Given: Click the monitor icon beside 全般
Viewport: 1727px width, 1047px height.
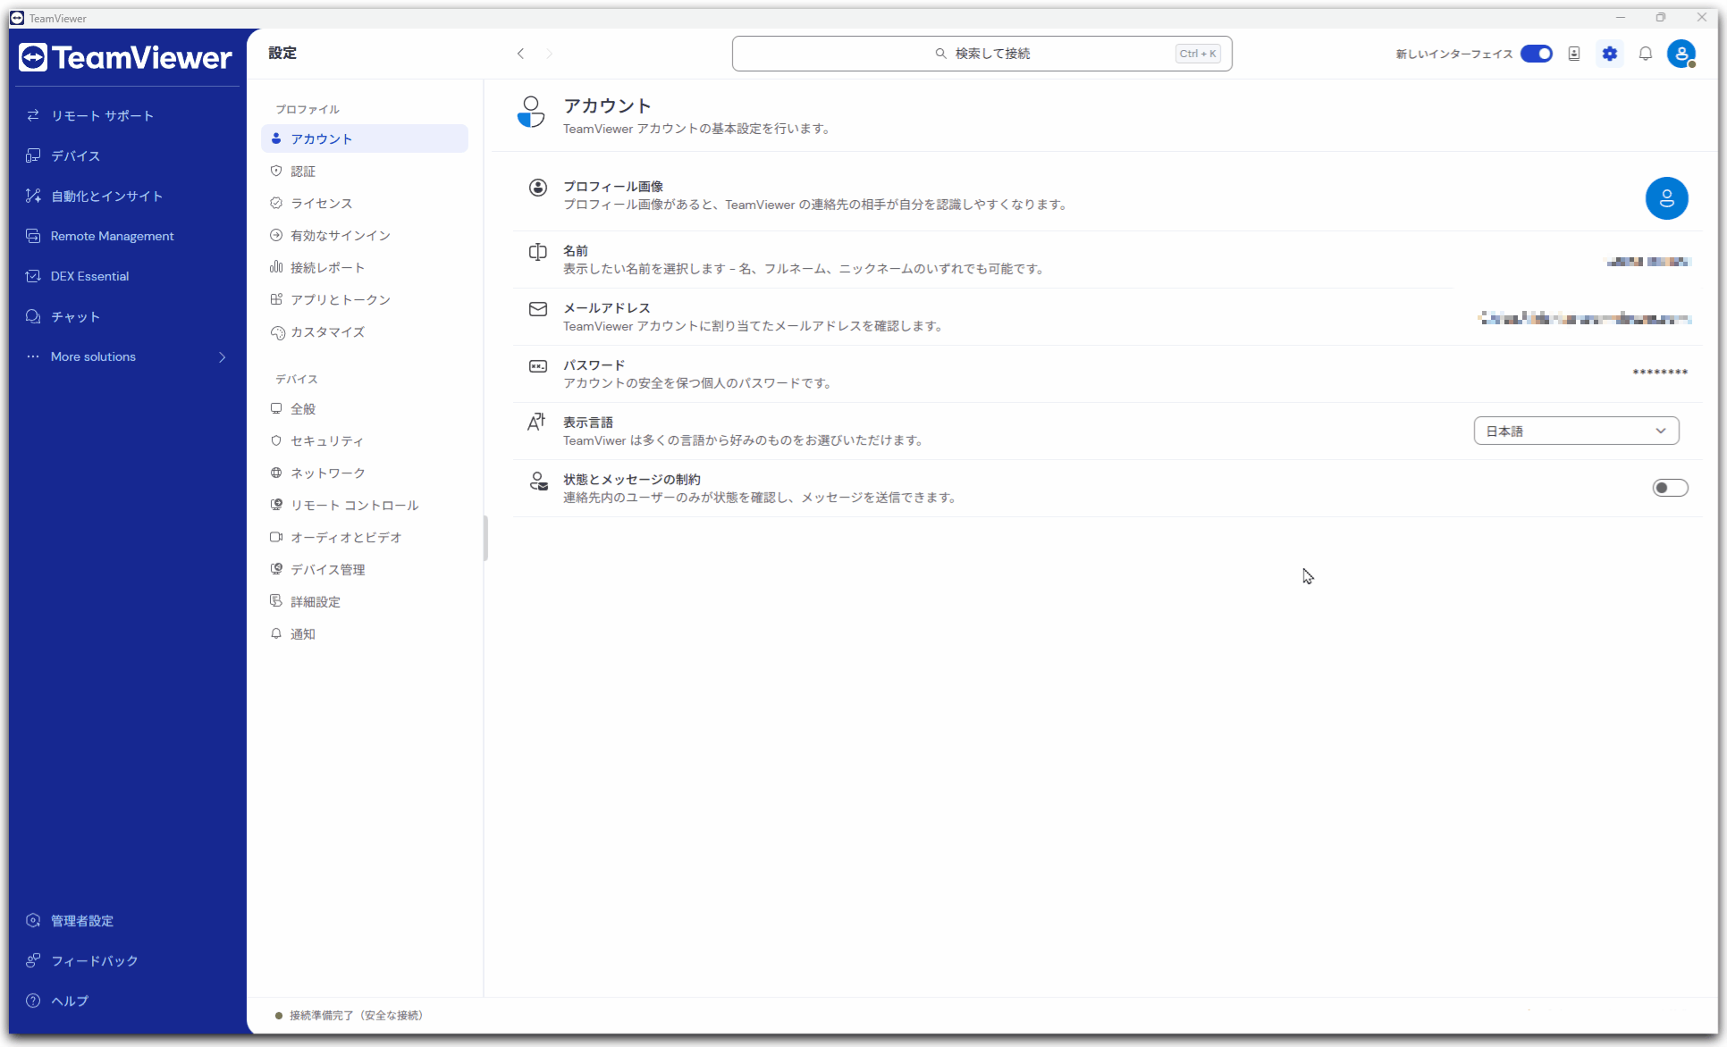Looking at the screenshot, I should 276,408.
